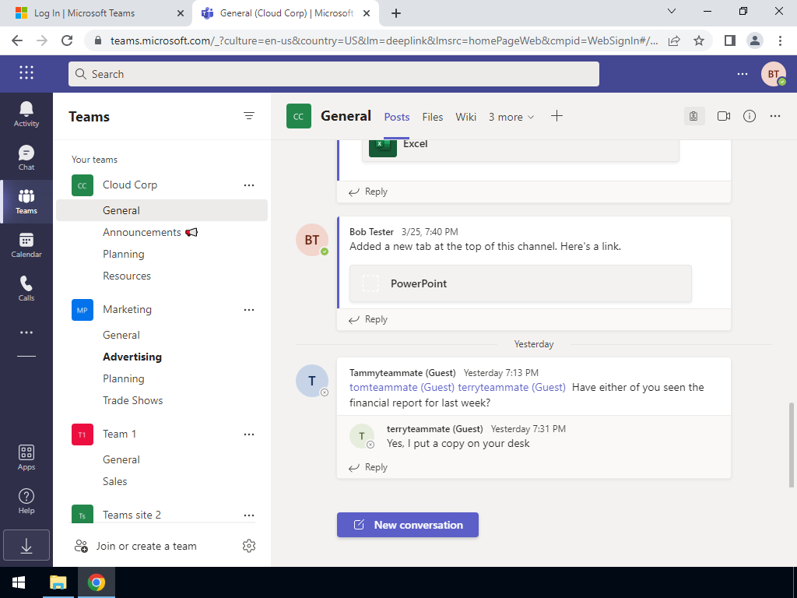This screenshot has height=598, width=797.
Task: Show channel info pane
Action: tap(750, 117)
